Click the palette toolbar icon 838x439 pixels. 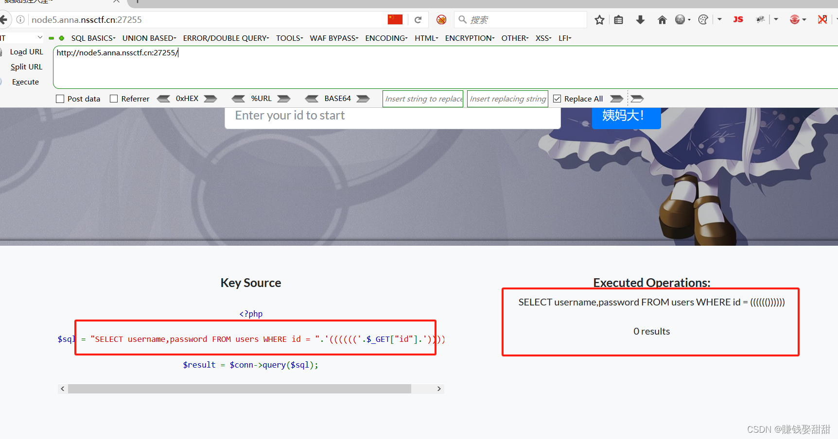tap(703, 19)
